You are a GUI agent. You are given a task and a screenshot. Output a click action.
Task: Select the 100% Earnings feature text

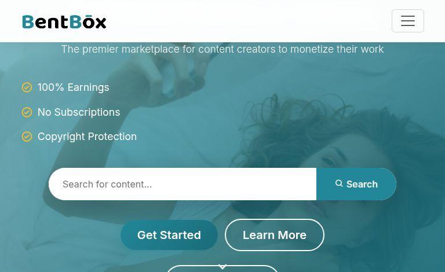pos(73,87)
